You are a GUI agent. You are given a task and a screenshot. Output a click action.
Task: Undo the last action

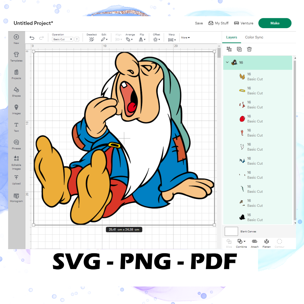pyautogui.click(x=32, y=38)
